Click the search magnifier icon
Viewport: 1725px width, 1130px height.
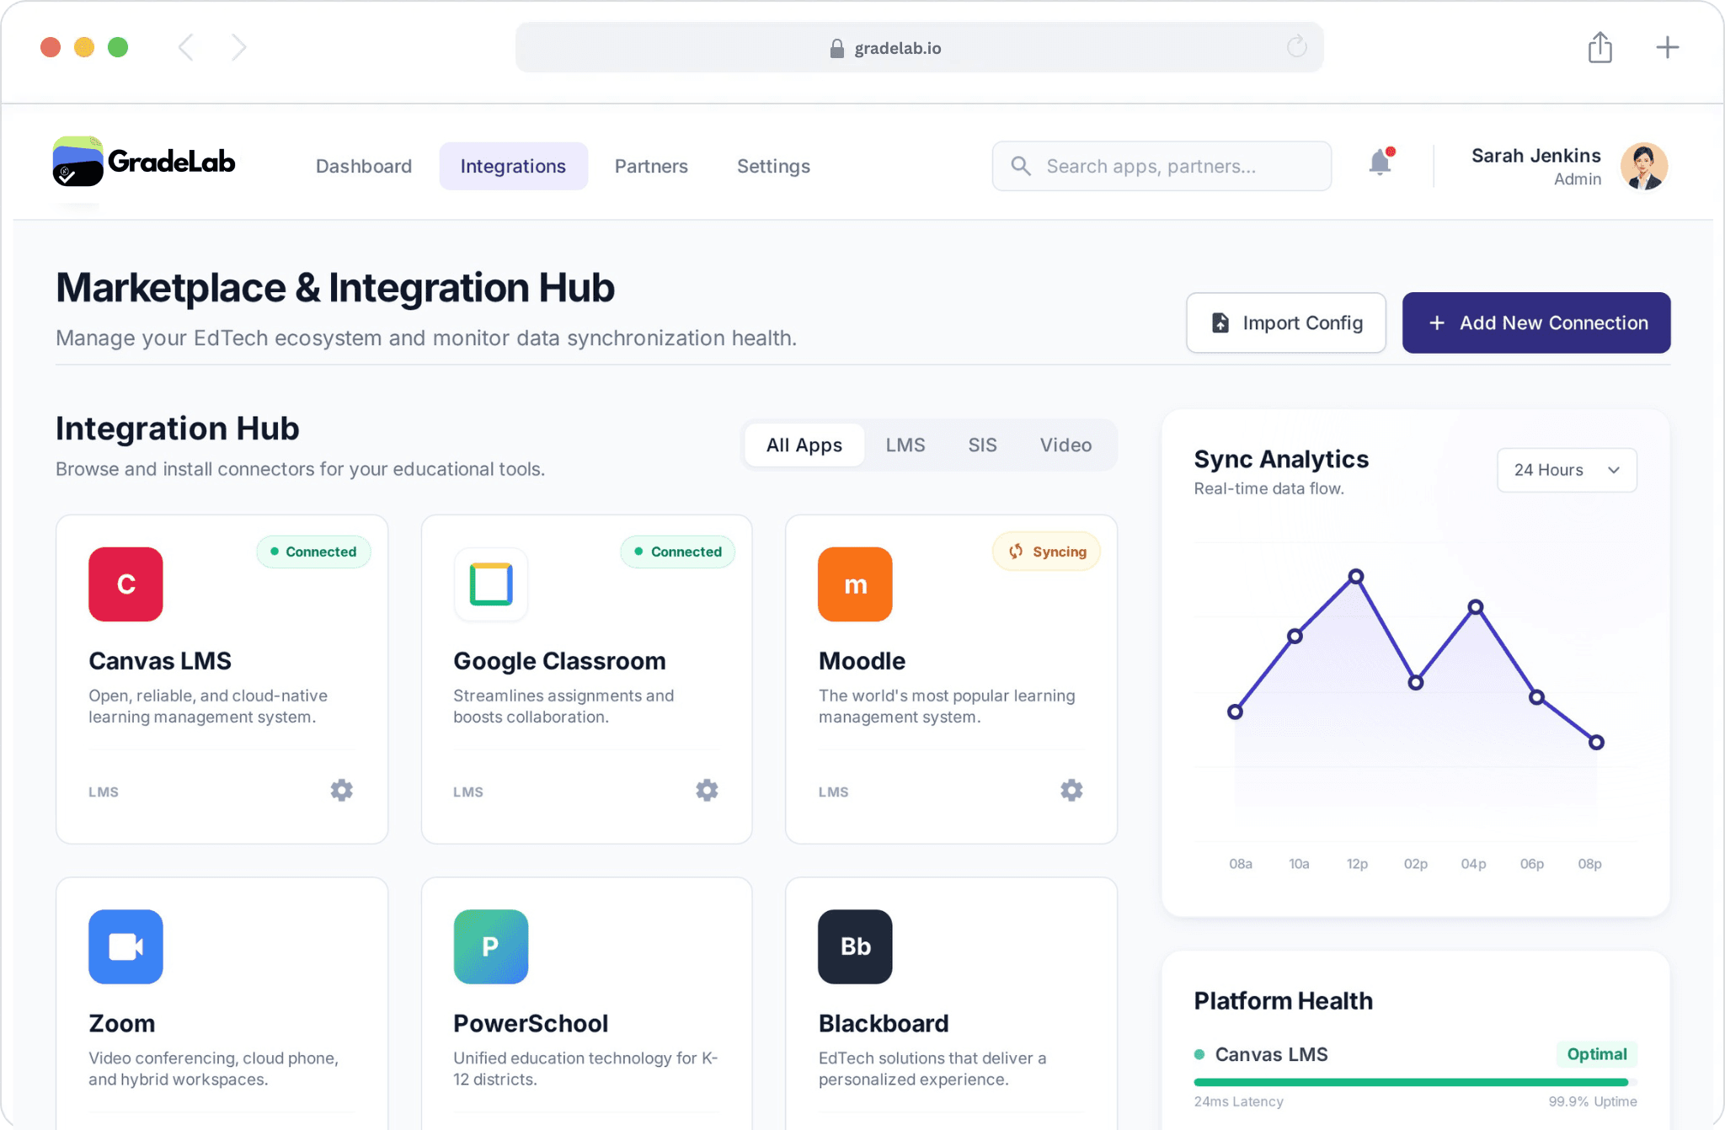(x=1021, y=166)
